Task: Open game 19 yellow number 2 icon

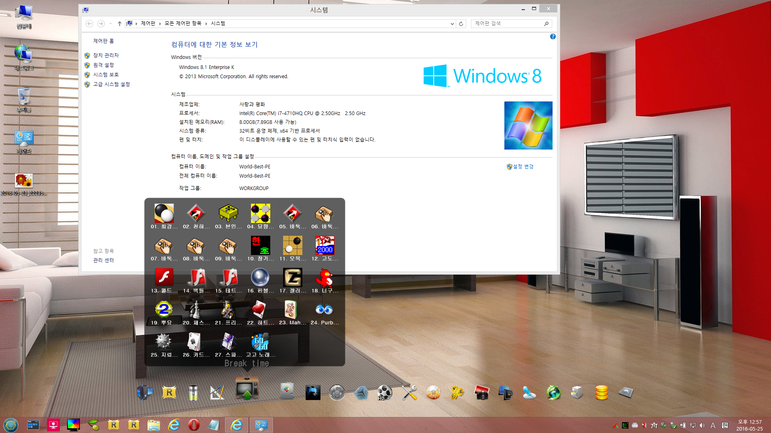Action: tap(164, 310)
